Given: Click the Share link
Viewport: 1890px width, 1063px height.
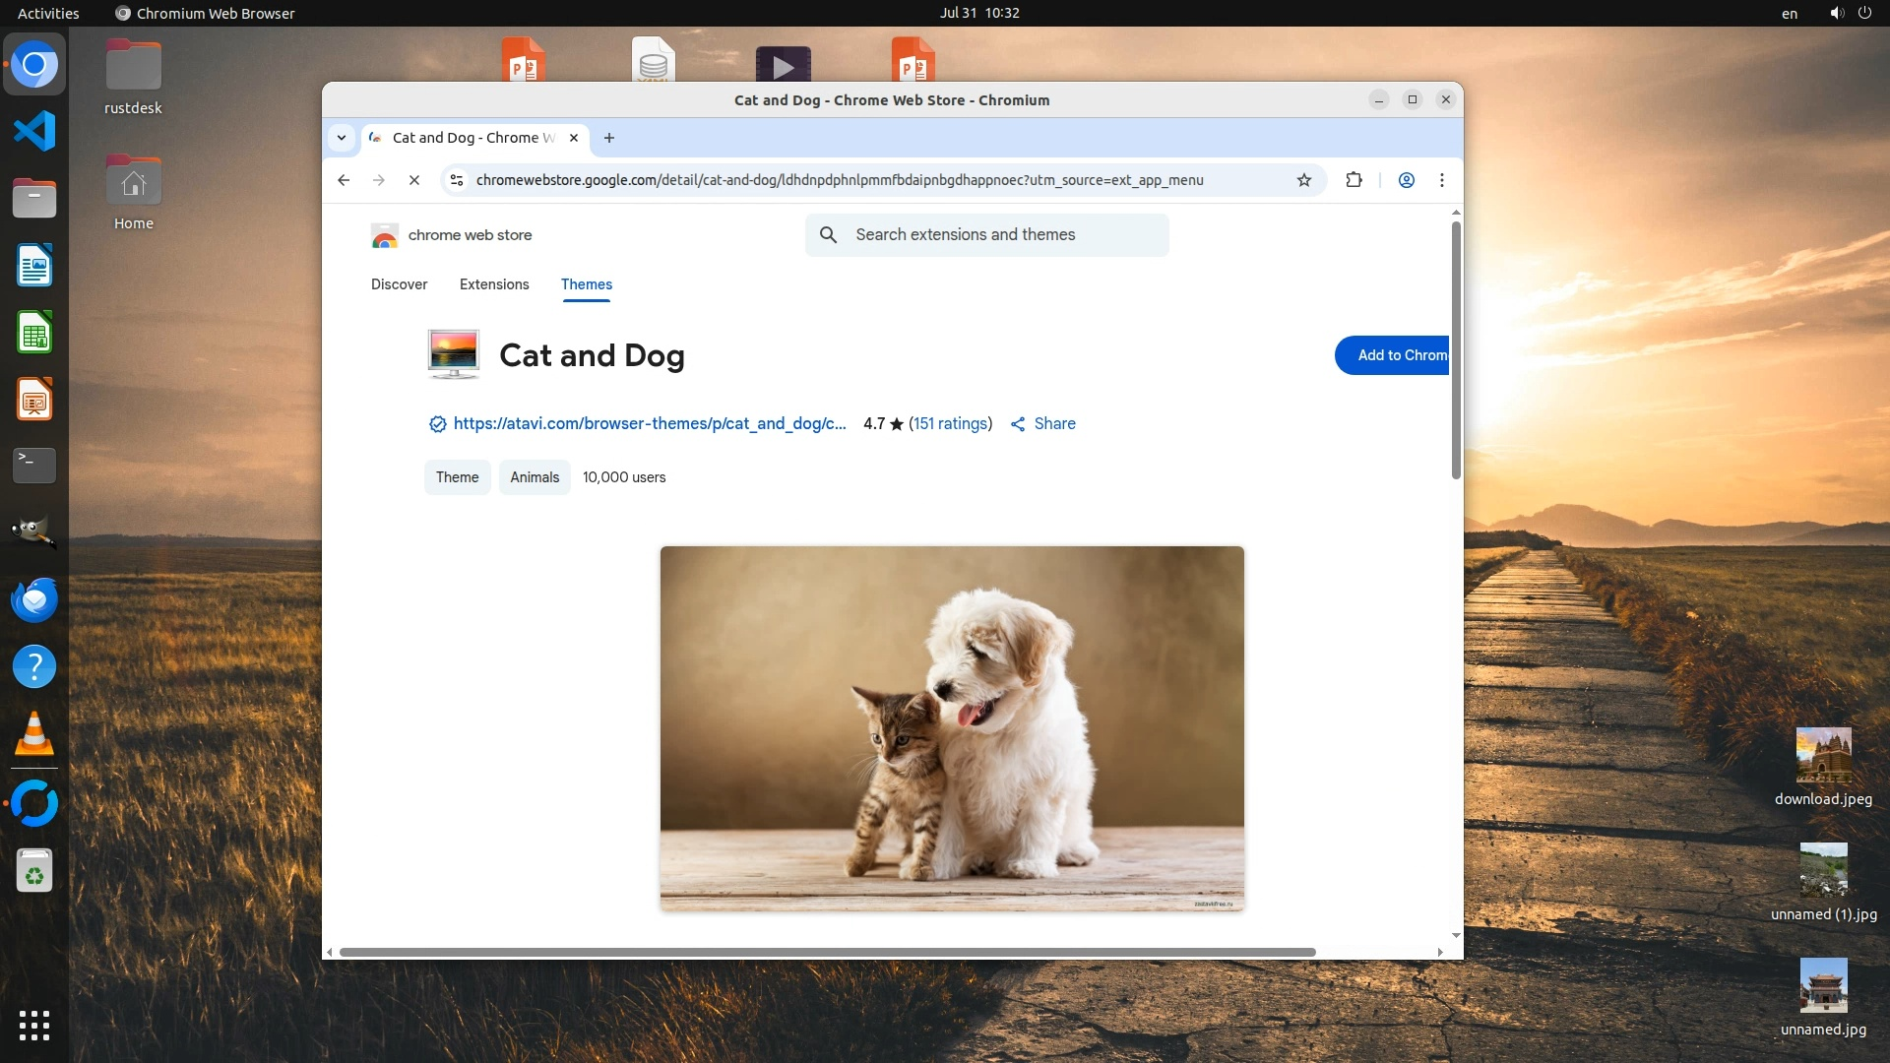Looking at the screenshot, I should pos(1043,424).
